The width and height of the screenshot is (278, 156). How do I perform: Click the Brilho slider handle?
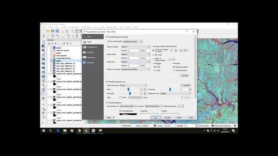(129, 89)
